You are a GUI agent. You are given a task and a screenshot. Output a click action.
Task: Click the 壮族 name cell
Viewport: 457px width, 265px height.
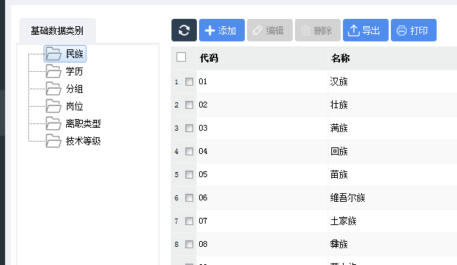[x=392, y=105]
